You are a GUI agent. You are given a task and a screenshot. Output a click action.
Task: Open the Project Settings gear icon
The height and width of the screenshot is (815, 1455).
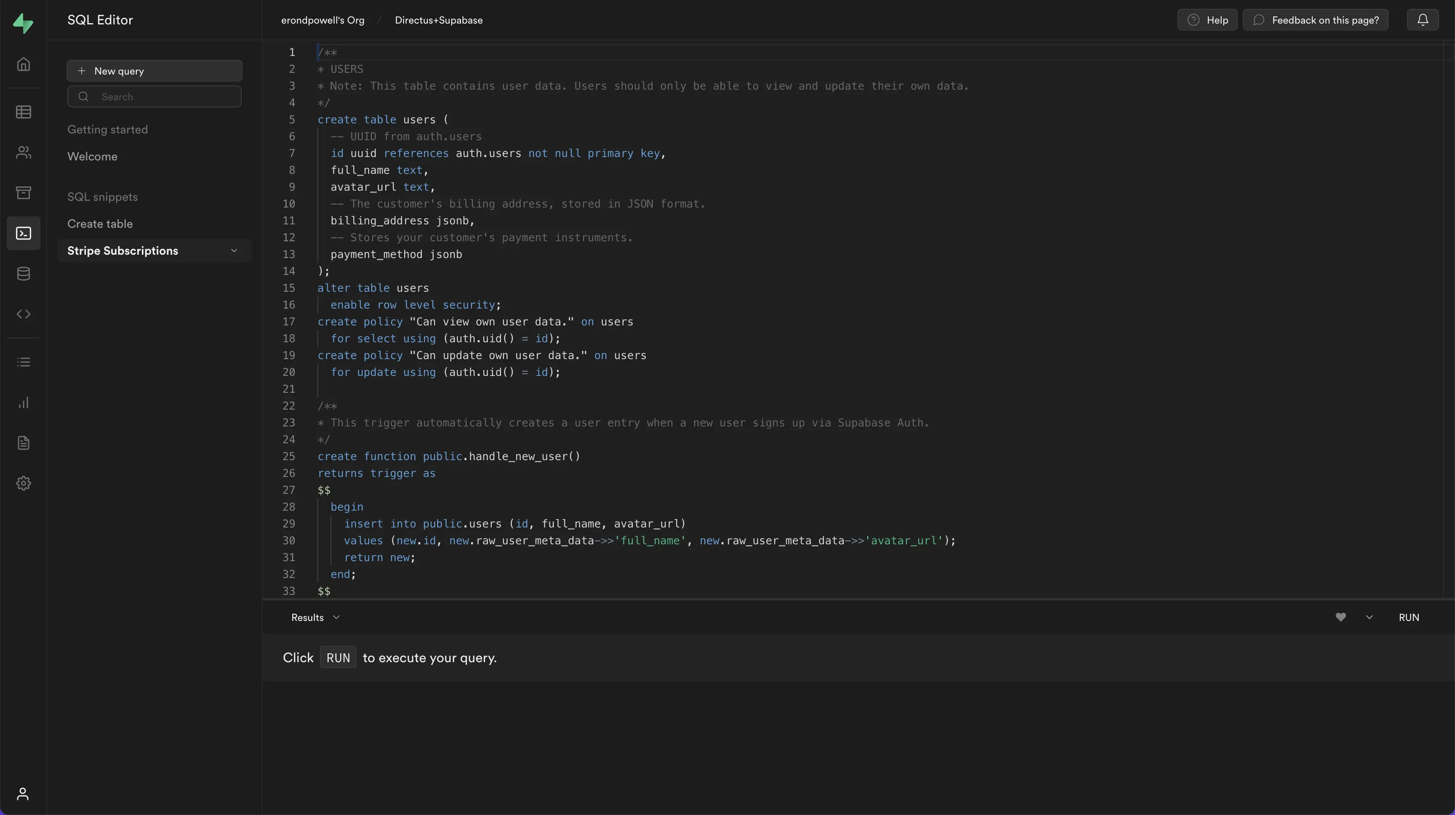(23, 483)
